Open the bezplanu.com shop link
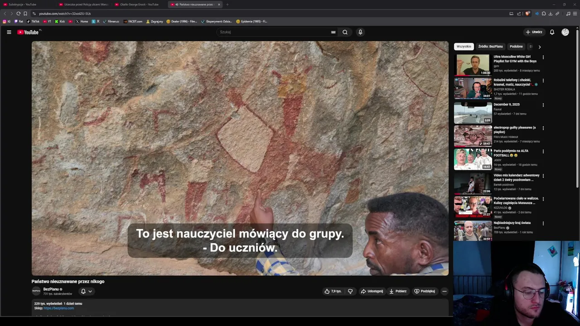The height and width of the screenshot is (326, 580). point(58,308)
